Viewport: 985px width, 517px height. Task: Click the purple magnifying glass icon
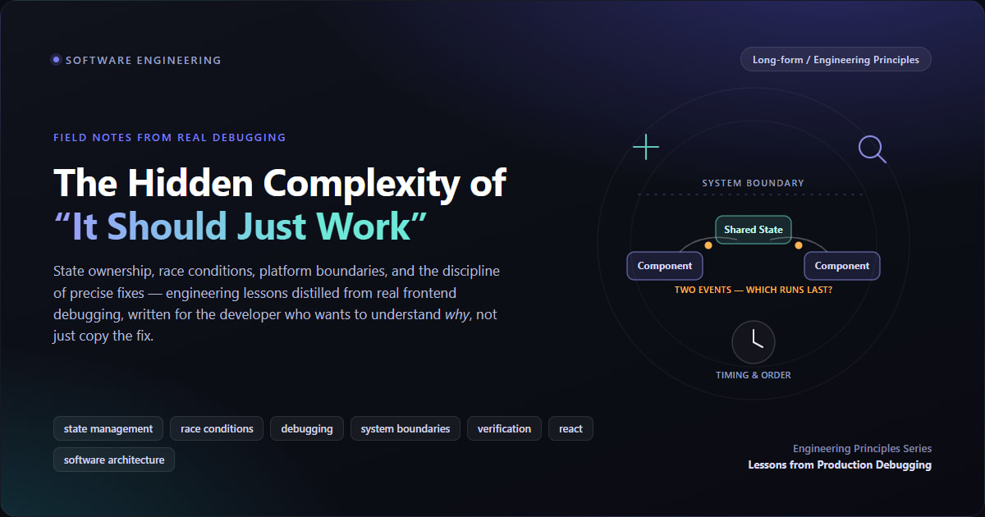pyautogui.click(x=872, y=149)
